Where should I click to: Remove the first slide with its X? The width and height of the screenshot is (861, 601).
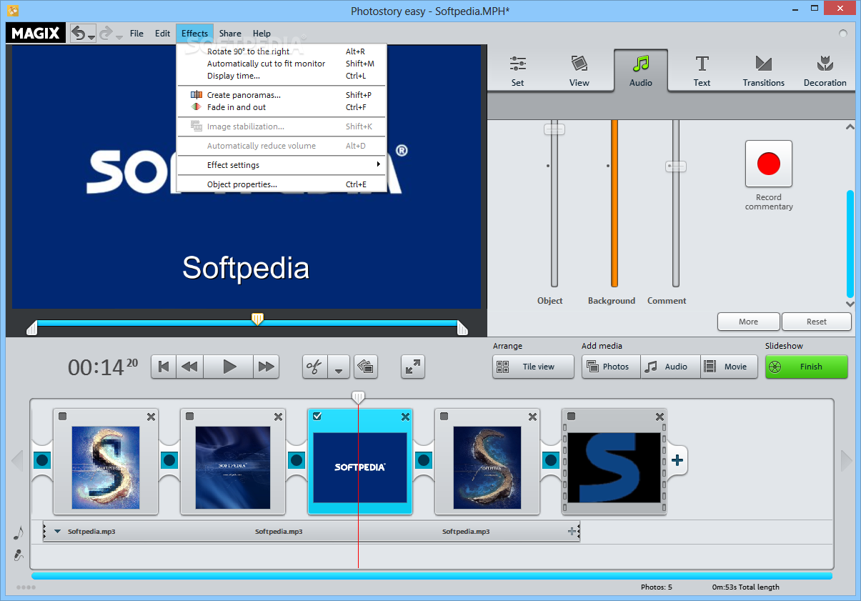151,417
